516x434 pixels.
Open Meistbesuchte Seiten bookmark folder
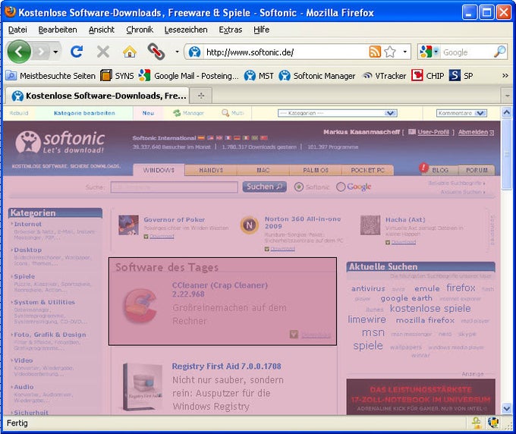pyautogui.click(x=50, y=76)
